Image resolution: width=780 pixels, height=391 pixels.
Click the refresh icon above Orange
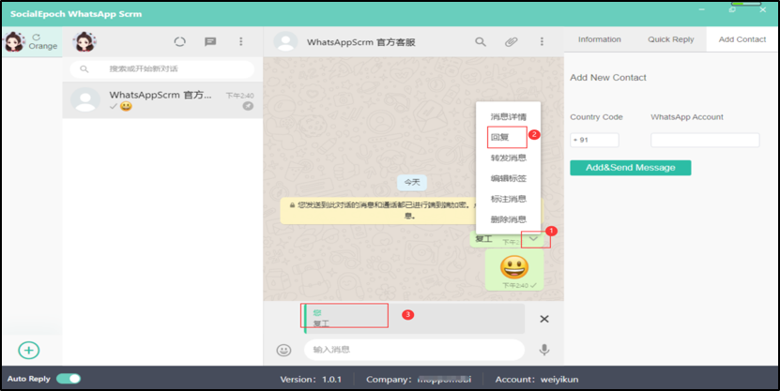pos(37,38)
